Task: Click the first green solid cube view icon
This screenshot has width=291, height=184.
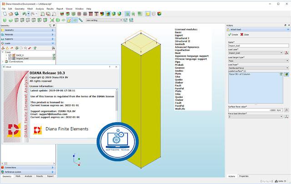Action: [5, 20]
